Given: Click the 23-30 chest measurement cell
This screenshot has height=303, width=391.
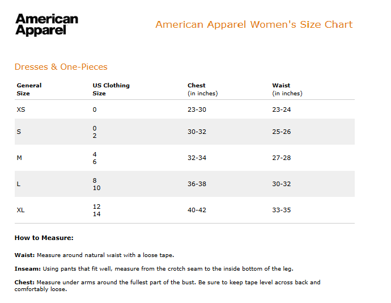Looking at the screenshot, I should coord(197,110).
